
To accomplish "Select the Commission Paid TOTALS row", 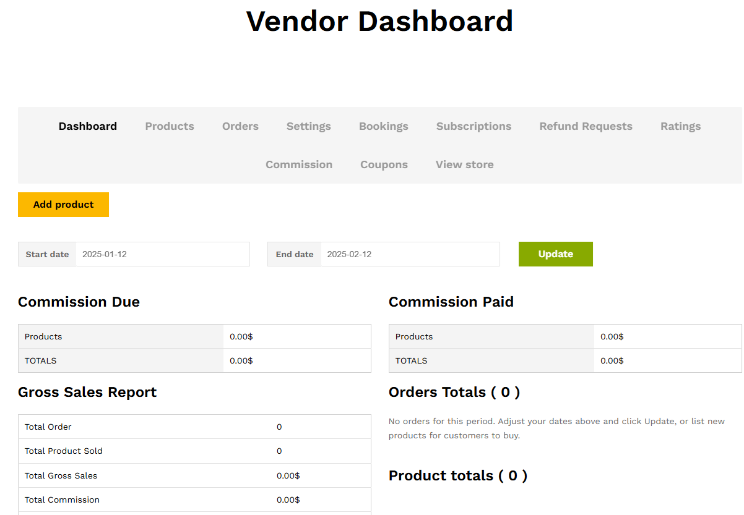I will 564,360.
